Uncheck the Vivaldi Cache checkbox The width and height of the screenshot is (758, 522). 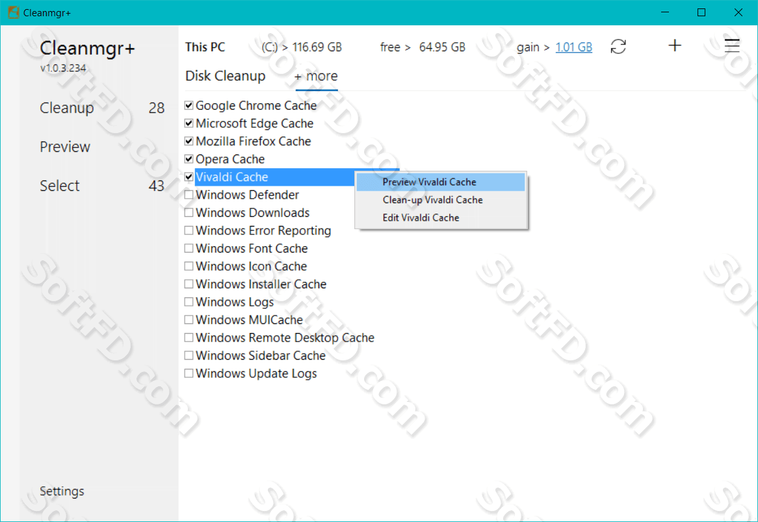tap(189, 177)
